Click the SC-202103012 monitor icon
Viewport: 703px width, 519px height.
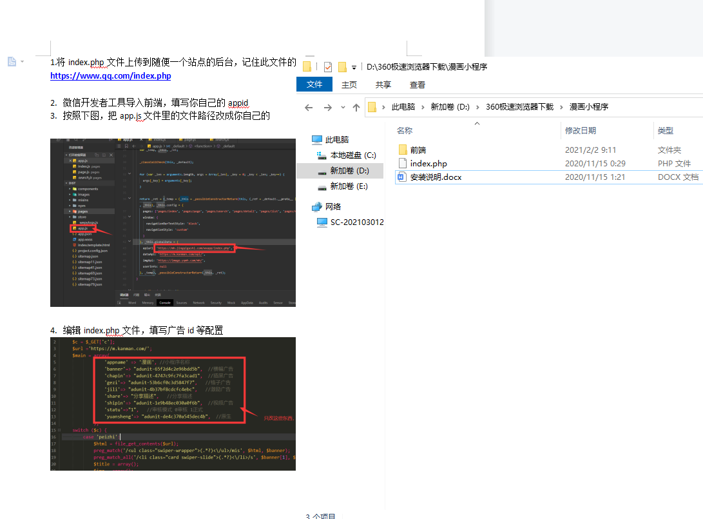click(322, 222)
